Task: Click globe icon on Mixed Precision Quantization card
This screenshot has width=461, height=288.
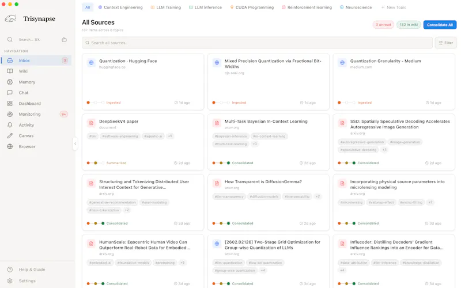Action: click(217, 63)
